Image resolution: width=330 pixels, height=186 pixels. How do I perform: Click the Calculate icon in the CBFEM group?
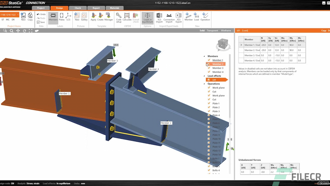tap(127, 18)
